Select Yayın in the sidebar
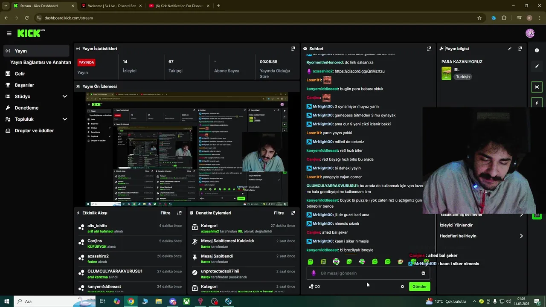 [x=36, y=51]
